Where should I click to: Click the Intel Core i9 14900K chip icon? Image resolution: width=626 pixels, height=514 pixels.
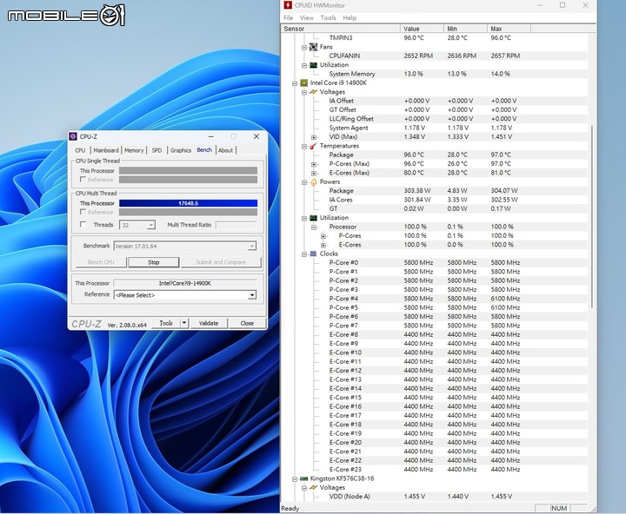(303, 83)
